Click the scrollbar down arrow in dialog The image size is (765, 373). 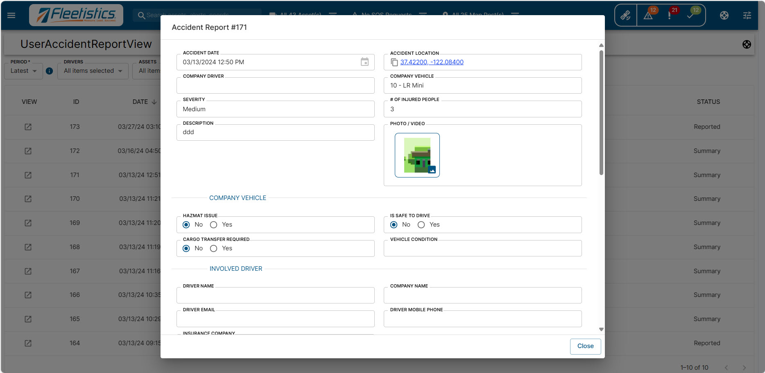pos(601,329)
